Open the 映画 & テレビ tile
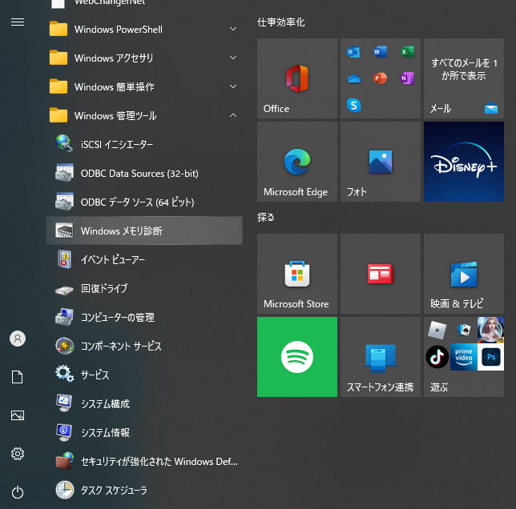This screenshot has height=509, width=516. tap(464, 274)
